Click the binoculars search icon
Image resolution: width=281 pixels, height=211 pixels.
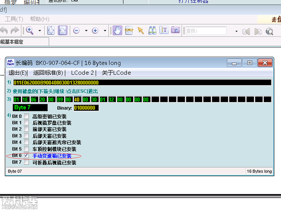(x=152, y=30)
